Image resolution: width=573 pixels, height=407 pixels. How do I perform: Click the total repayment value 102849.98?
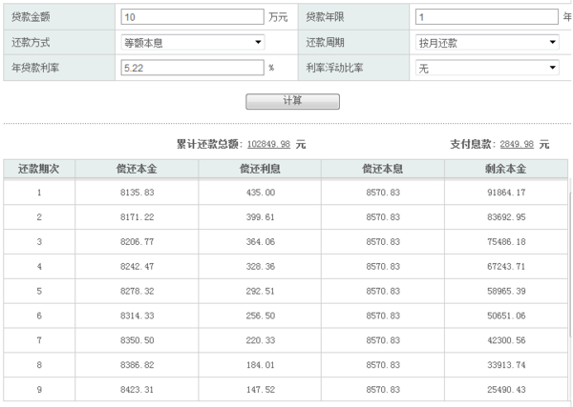pyautogui.click(x=268, y=145)
